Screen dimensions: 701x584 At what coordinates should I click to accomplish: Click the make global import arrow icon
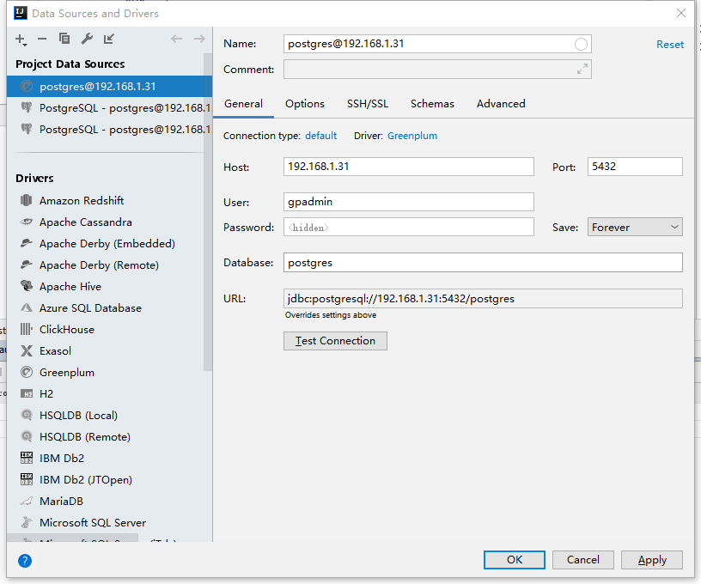[109, 39]
